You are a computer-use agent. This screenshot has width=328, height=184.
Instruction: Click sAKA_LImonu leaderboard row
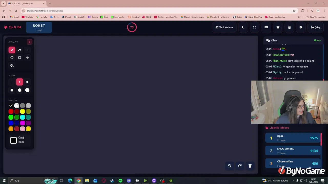[x=293, y=151]
